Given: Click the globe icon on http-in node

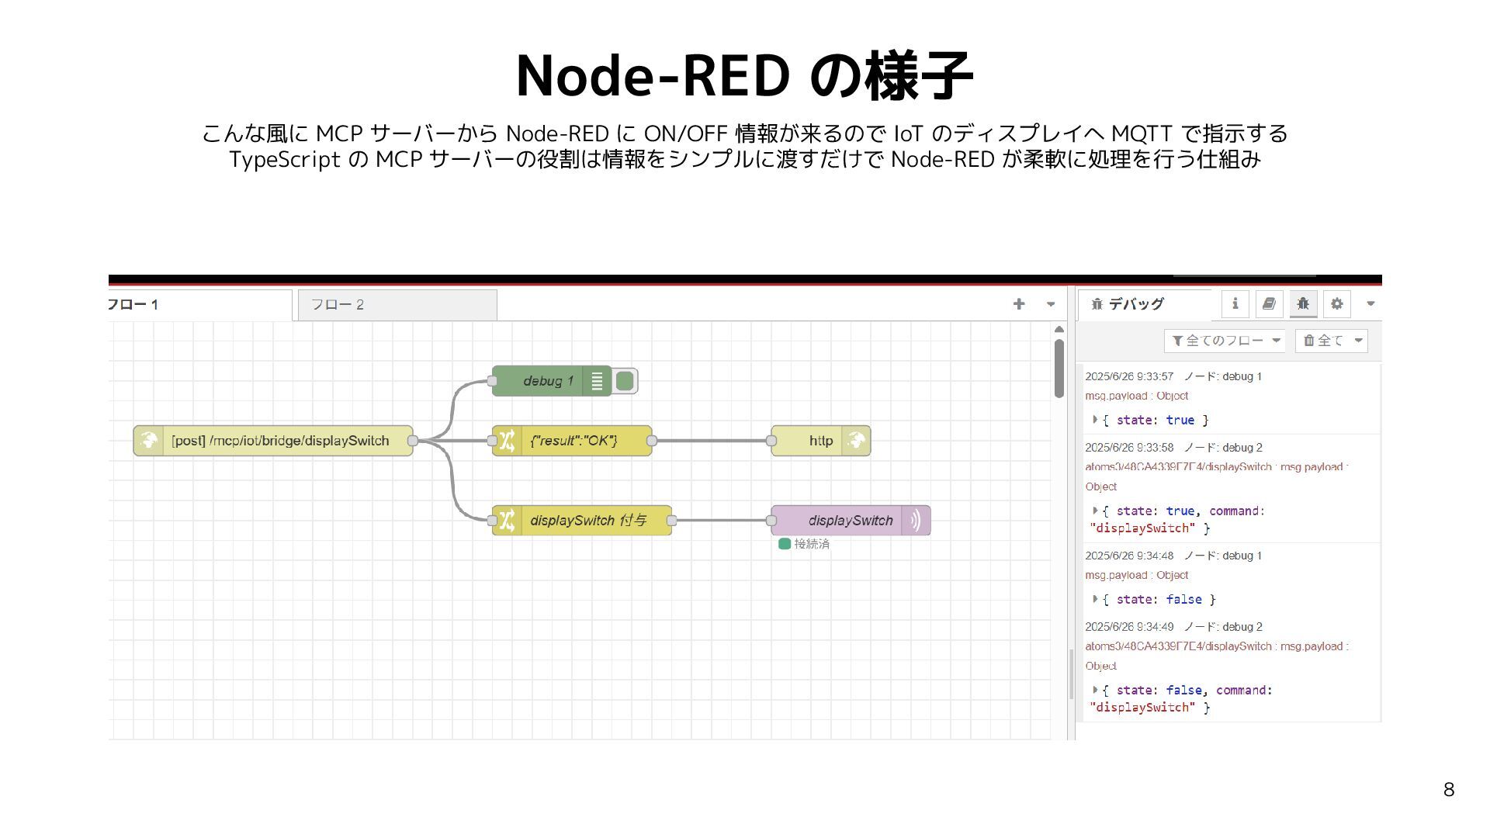Looking at the screenshot, I should pyautogui.click(x=148, y=441).
